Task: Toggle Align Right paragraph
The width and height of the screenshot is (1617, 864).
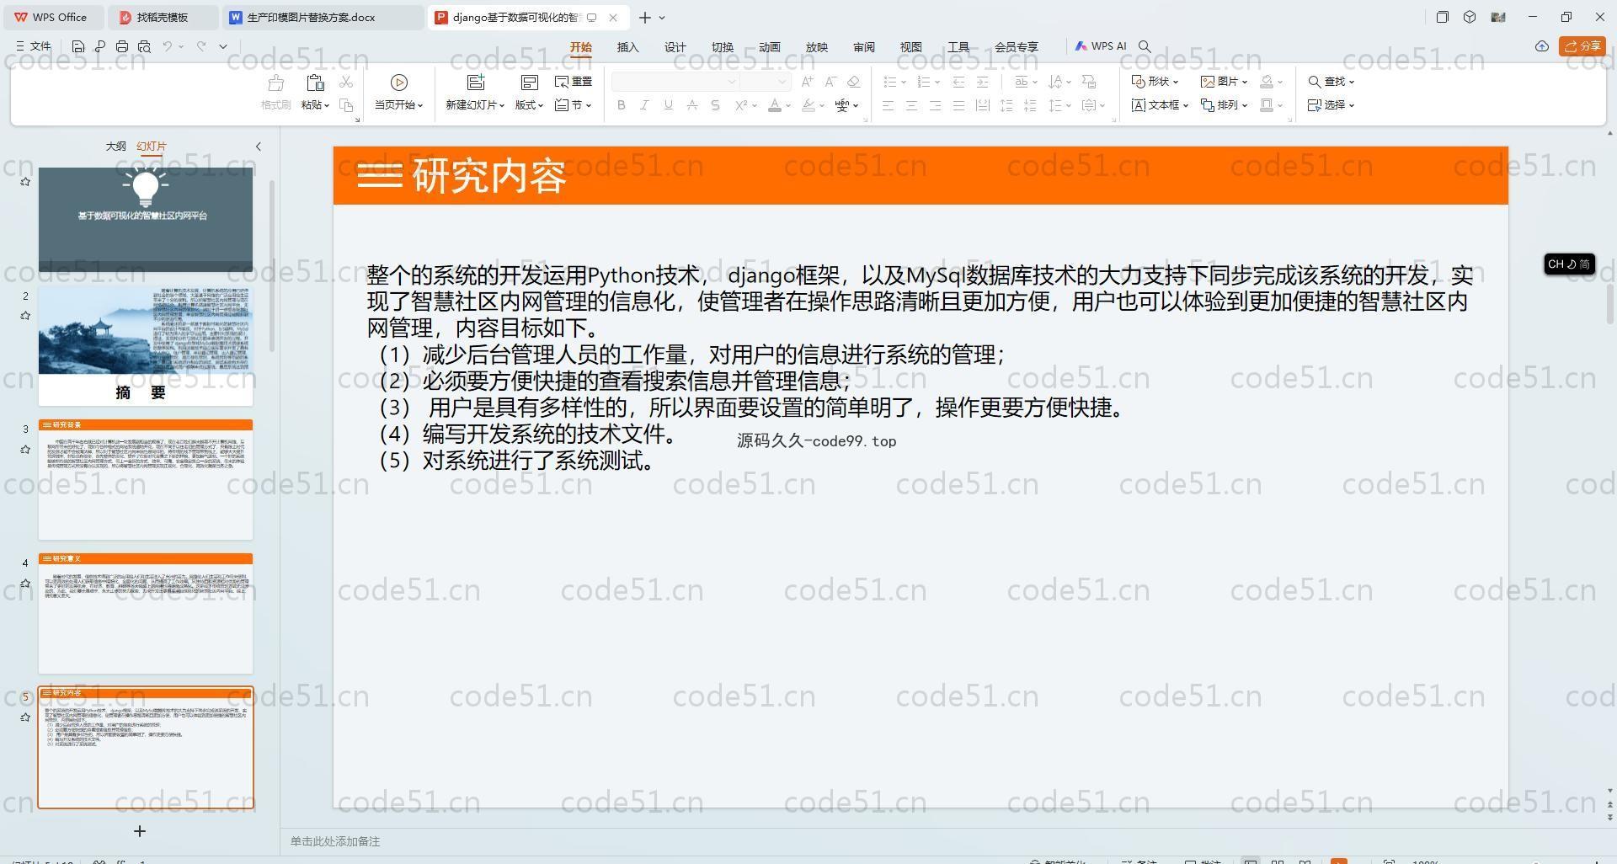Action: pyautogui.click(x=935, y=105)
